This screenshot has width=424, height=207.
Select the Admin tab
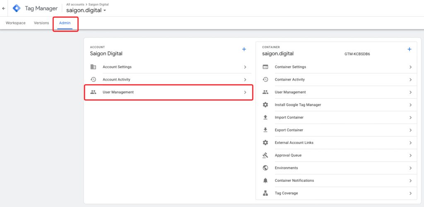click(x=65, y=23)
